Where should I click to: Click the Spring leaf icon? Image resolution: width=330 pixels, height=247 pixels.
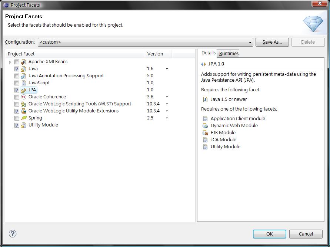pos(24,118)
